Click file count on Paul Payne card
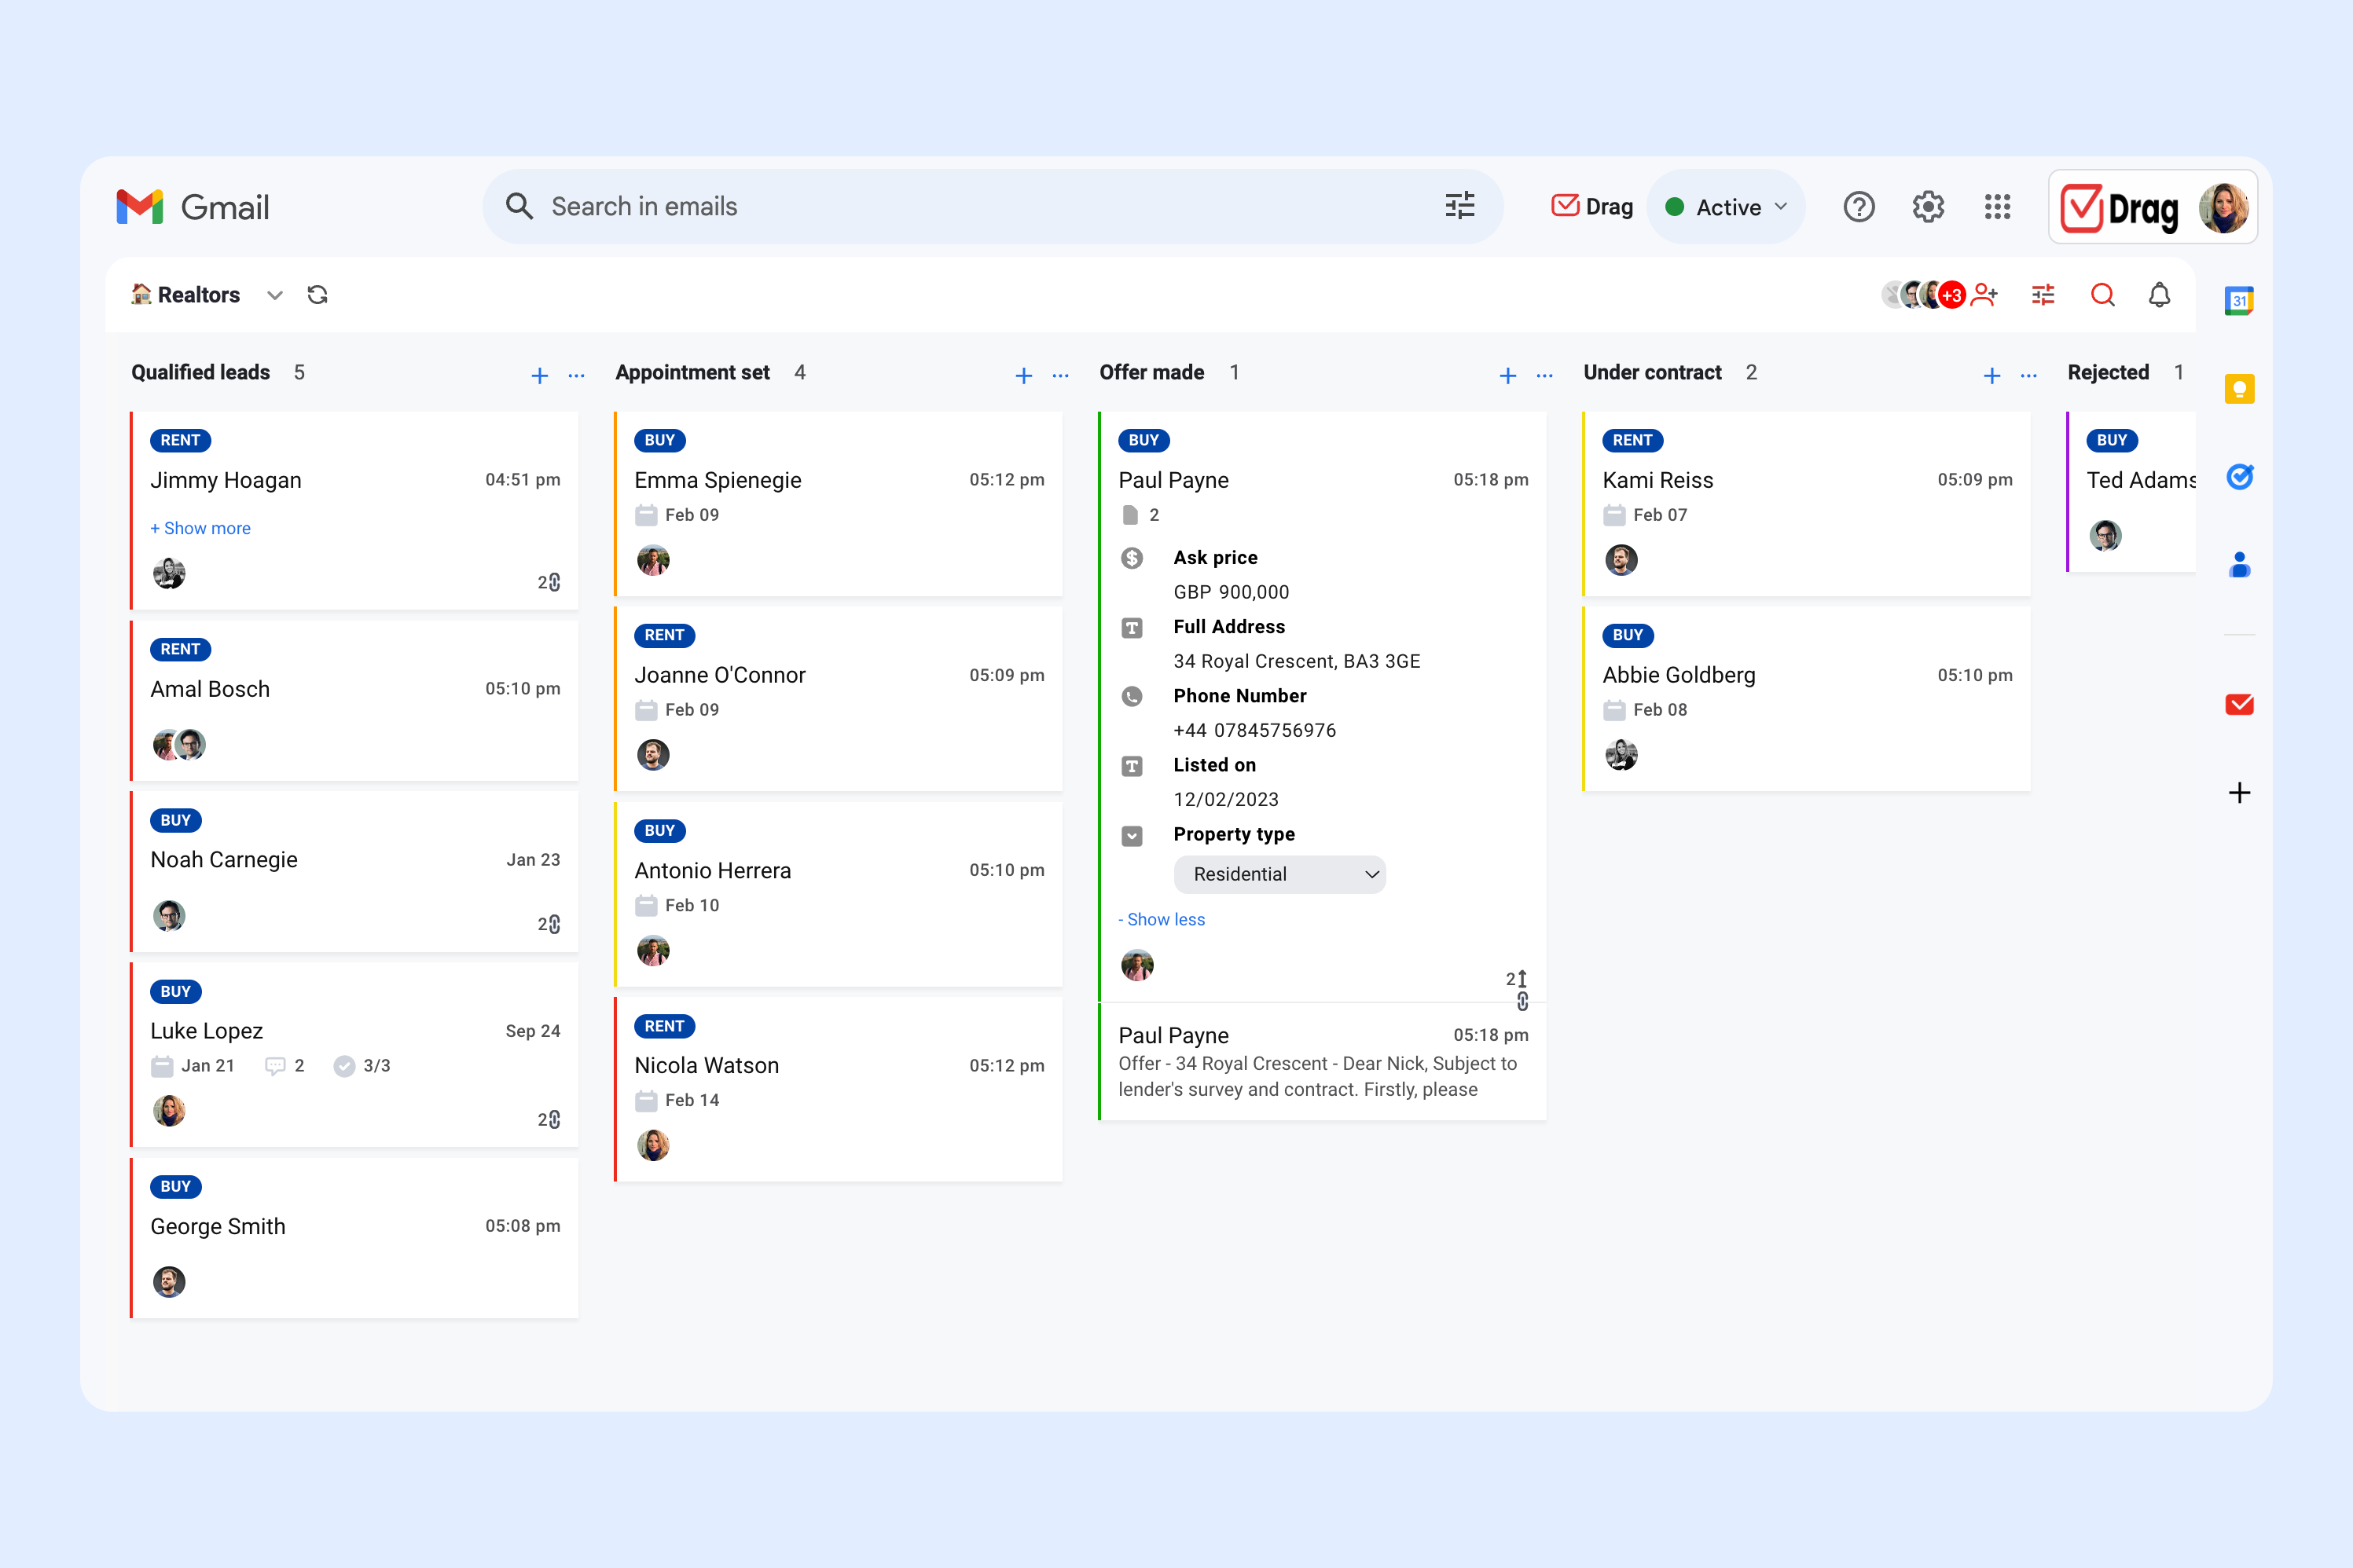This screenshot has width=2353, height=1568. pyautogui.click(x=1140, y=515)
